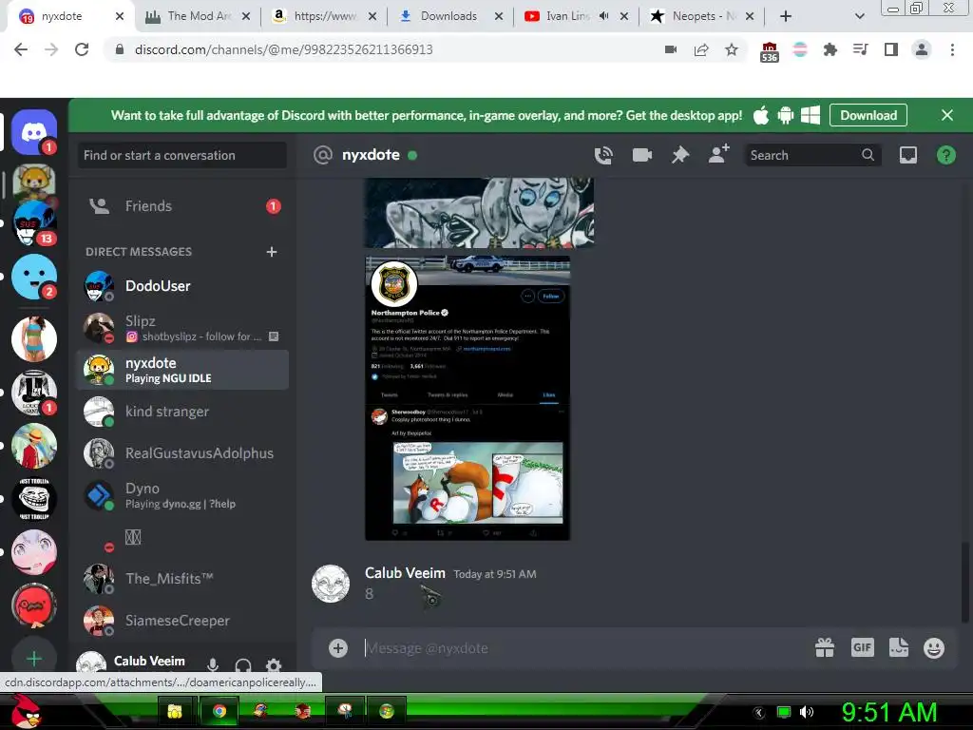Create a new DM with plus icon

pyautogui.click(x=271, y=251)
